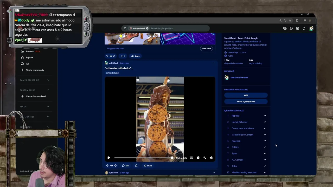Open the options menu of u/DiVisici post
The image size is (333, 187).
click(x=214, y=63)
